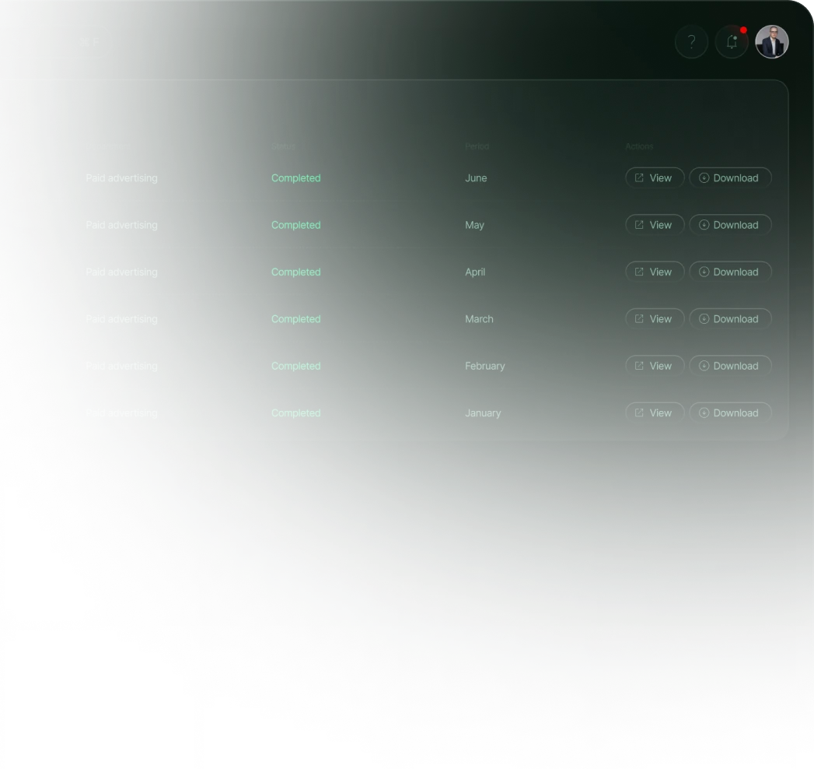Open the user profile avatar
This screenshot has height=769, width=814.
(772, 41)
